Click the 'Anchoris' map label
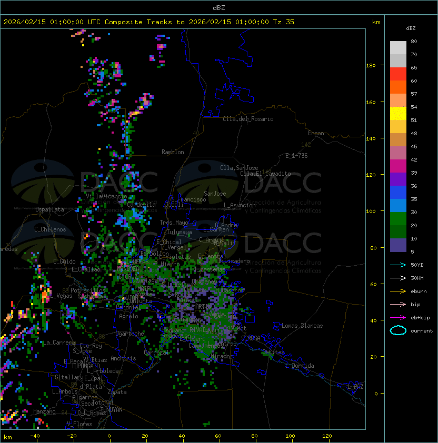438x443 pixels. (x=123, y=358)
